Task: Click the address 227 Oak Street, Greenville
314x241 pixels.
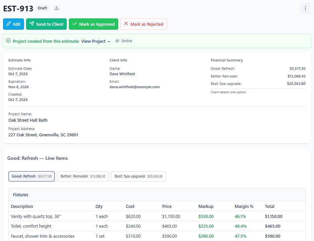Action: coord(43,135)
